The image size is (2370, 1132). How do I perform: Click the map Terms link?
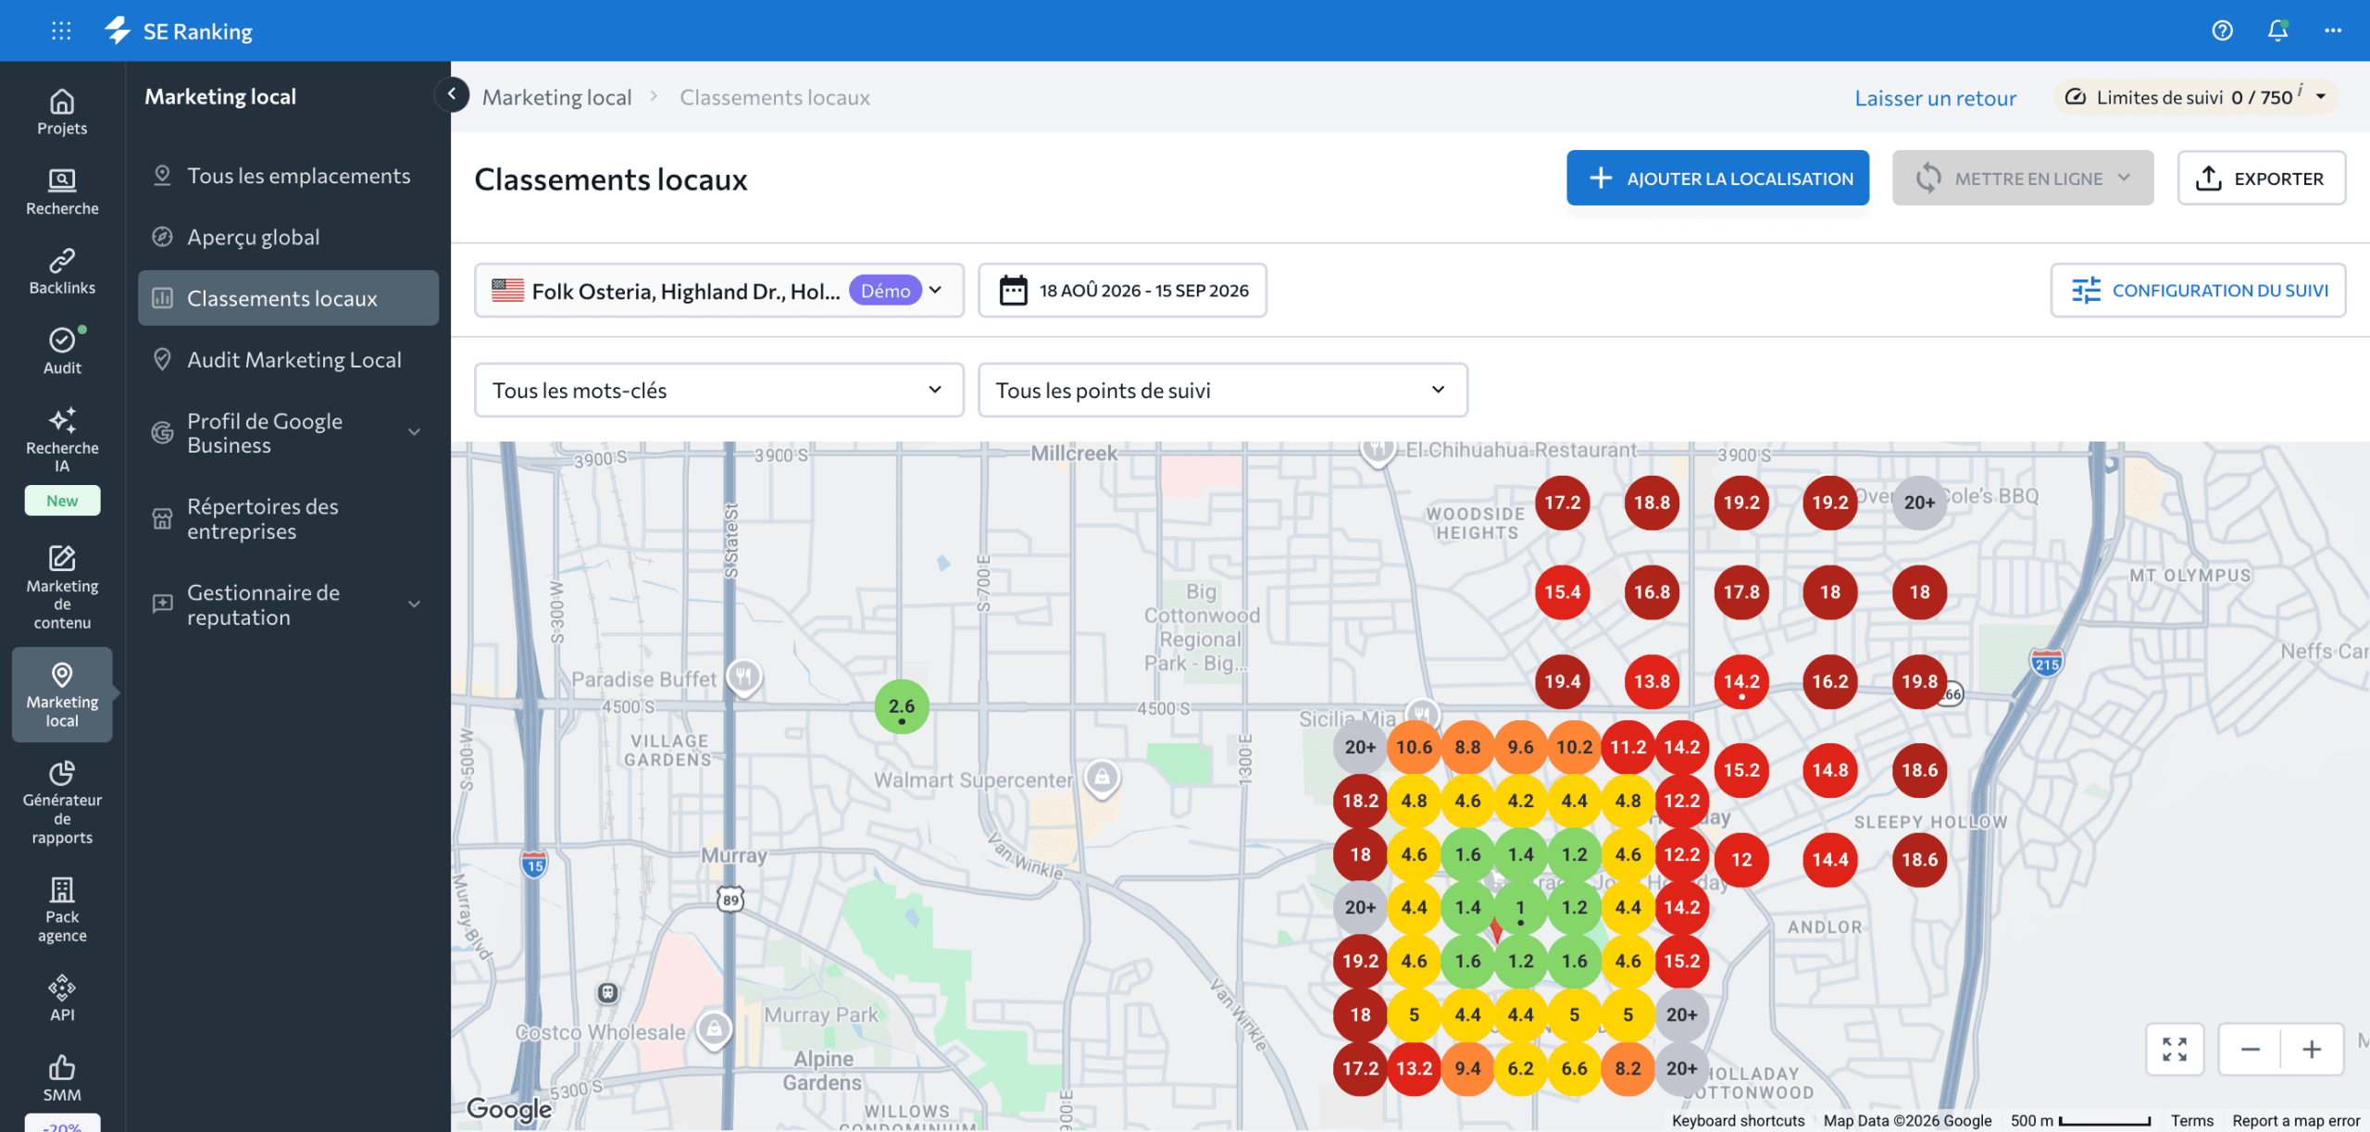pos(2191,1121)
